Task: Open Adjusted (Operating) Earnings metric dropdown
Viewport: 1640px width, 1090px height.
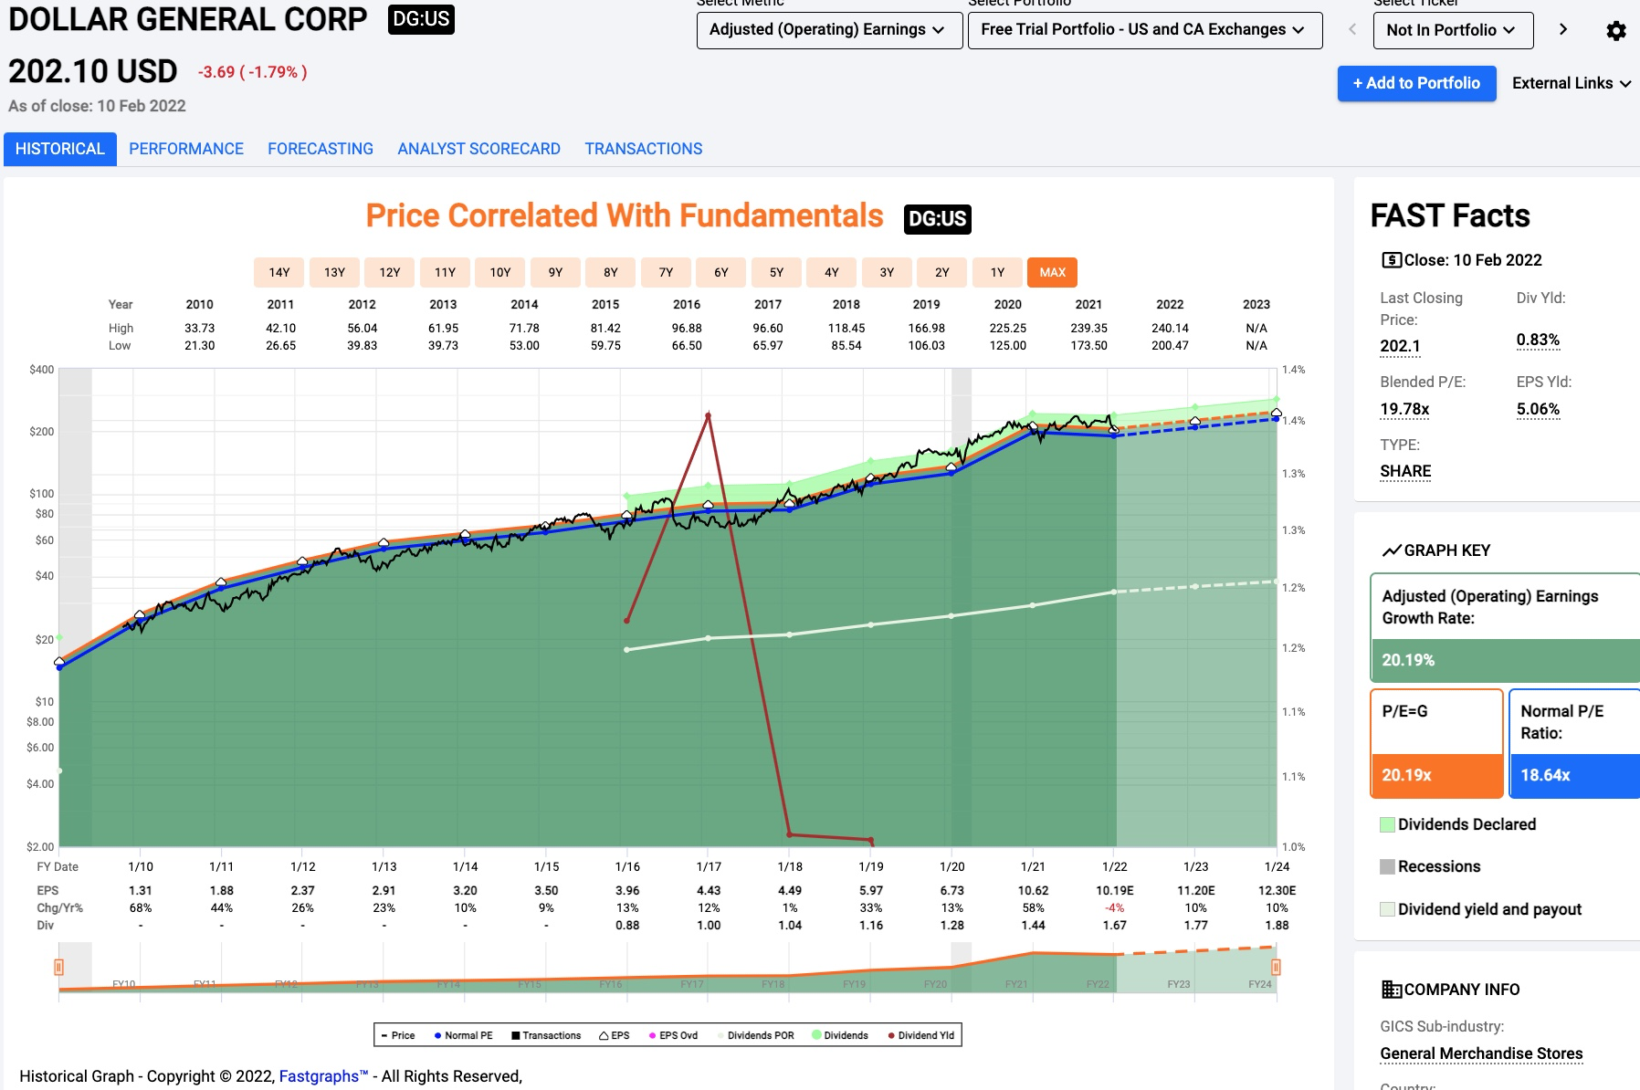Action: tap(829, 30)
